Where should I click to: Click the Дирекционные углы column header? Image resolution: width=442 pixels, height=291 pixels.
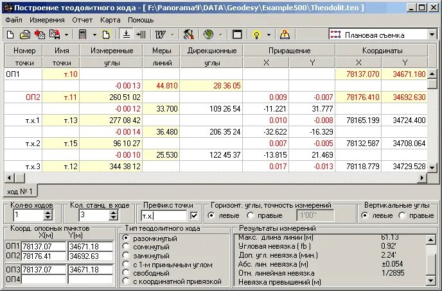click(212, 56)
